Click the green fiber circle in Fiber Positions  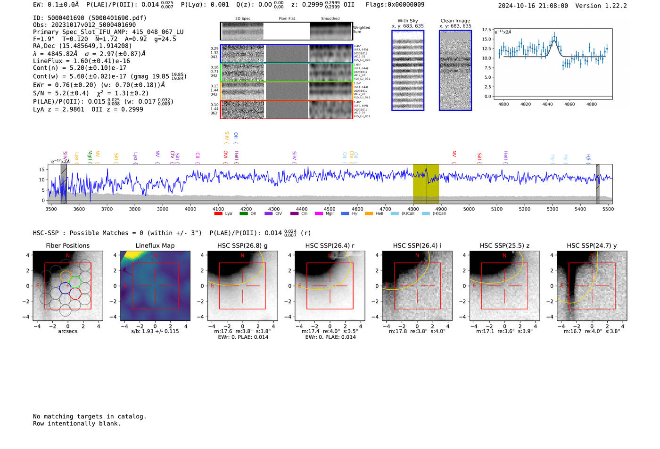tap(75, 282)
